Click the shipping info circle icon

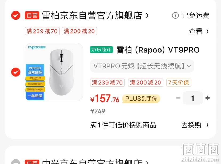[x=175, y=15]
